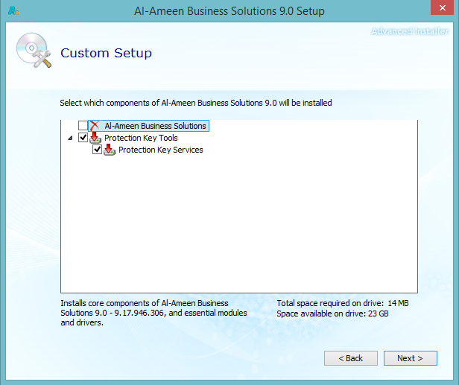Viewport: 459px width, 385px height.
Task: Uncheck the Protection Key Tools checkbox
Action: coord(83,138)
